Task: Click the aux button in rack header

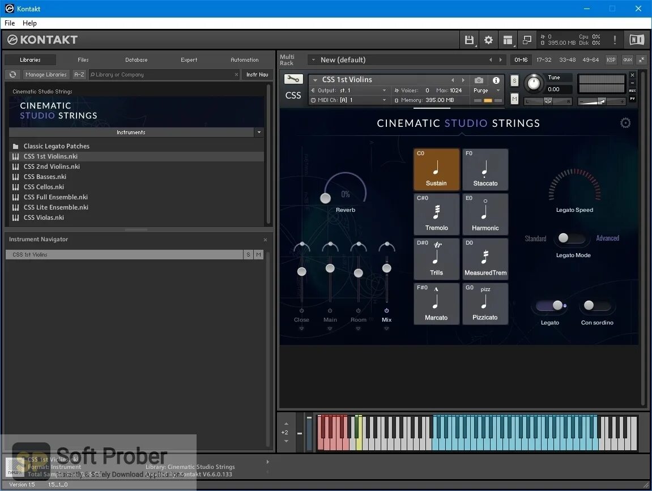Action: point(628,60)
